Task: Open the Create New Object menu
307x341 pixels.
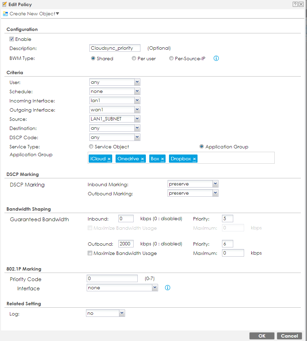Action: [31, 14]
